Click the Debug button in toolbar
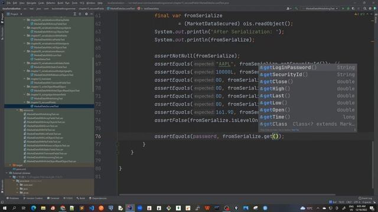This screenshot has height=212, width=378. (348, 8)
